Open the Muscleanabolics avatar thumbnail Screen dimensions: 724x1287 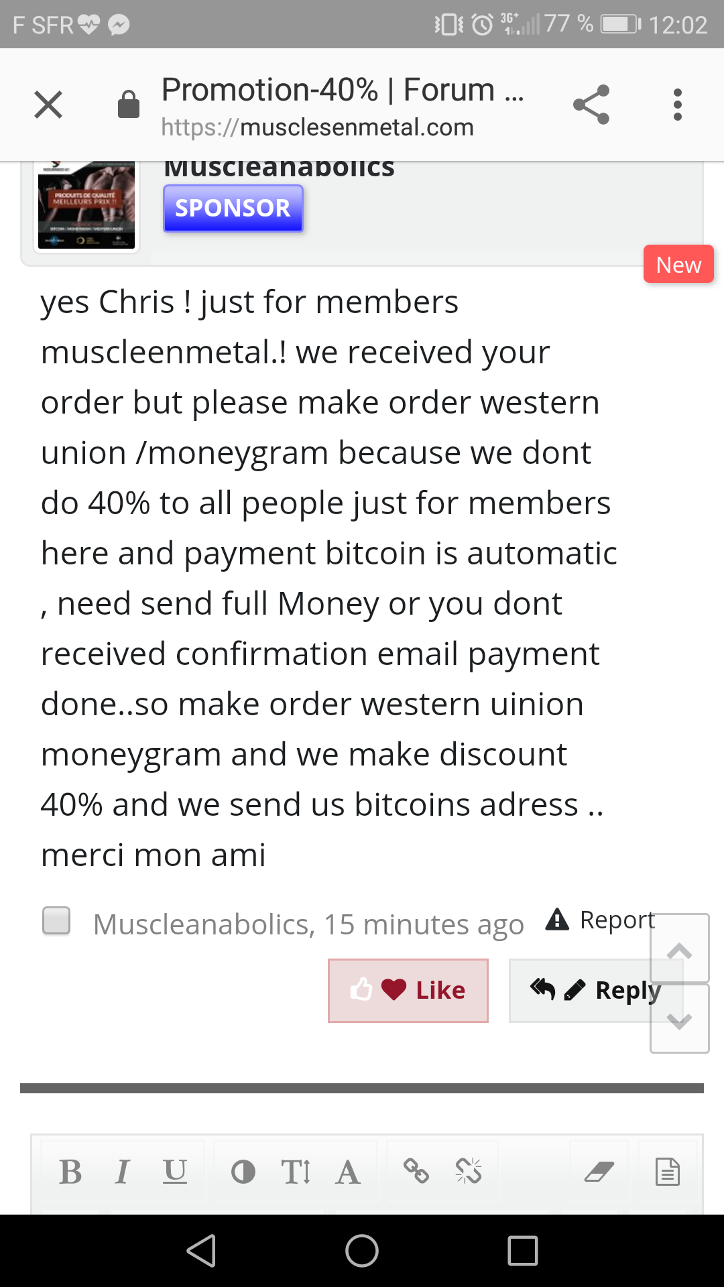pyautogui.click(x=86, y=205)
